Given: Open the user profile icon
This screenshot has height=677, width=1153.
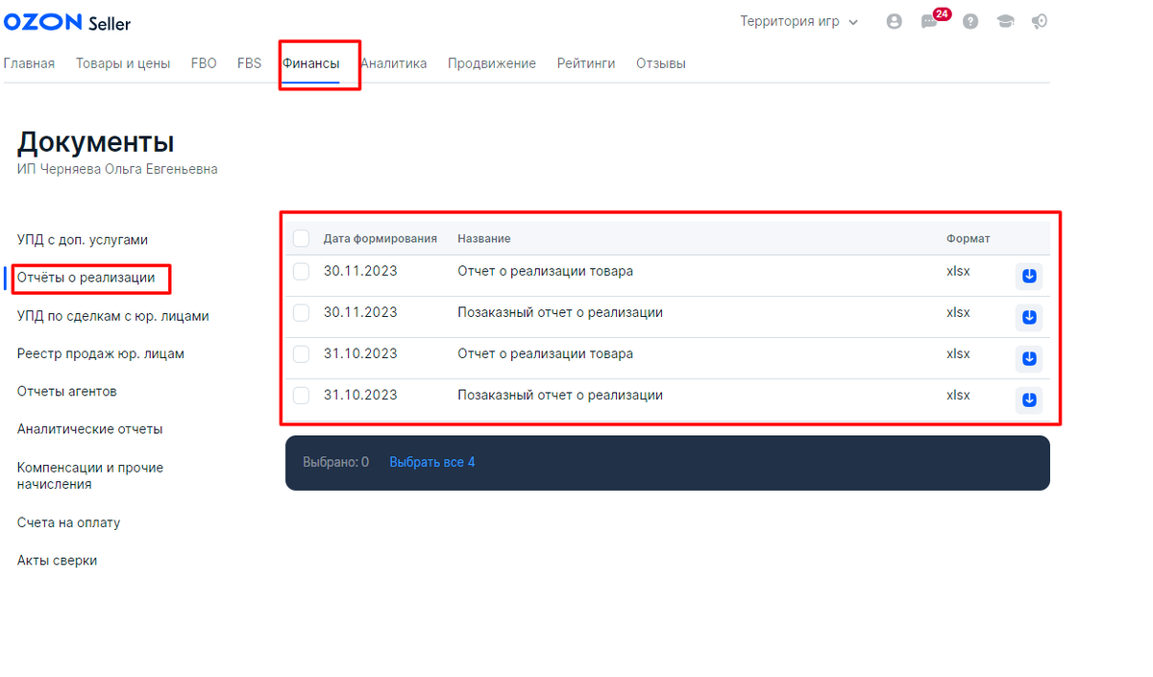Looking at the screenshot, I should point(895,21).
